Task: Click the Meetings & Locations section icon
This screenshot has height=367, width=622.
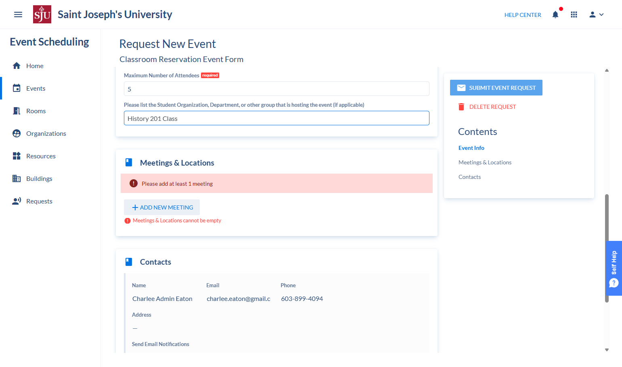Action: tap(129, 162)
